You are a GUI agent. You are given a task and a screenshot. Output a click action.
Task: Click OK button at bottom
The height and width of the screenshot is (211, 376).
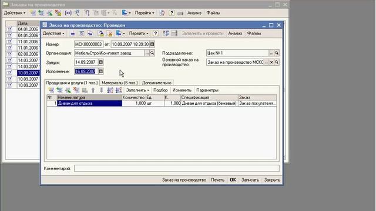(x=233, y=180)
